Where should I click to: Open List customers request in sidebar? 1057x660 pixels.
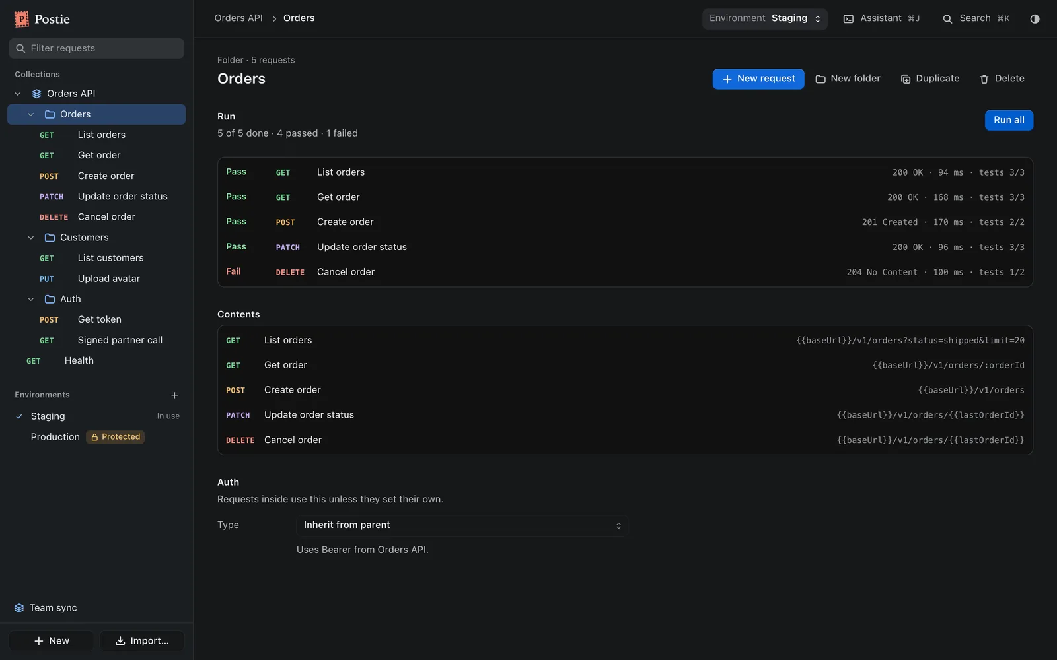pos(96,258)
